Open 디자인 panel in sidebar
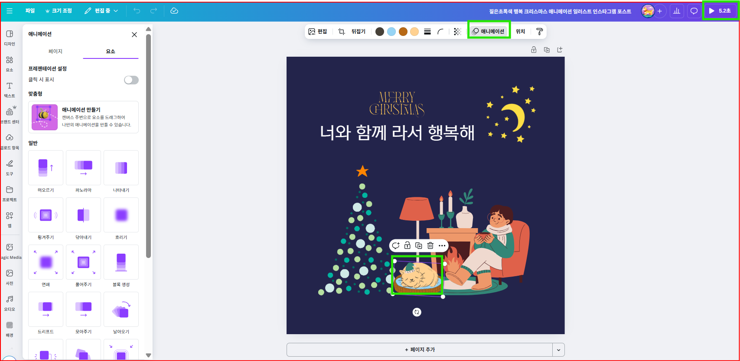Screen dimensions: 740x361 pyautogui.click(x=10, y=38)
